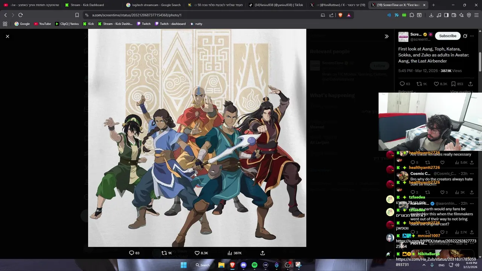Viewport: 482px width, 271px height.
Task: Close the photo viewer with the X icon
Action: pyautogui.click(x=8, y=36)
